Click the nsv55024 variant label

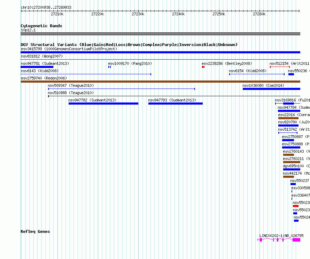tap(302, 217)
